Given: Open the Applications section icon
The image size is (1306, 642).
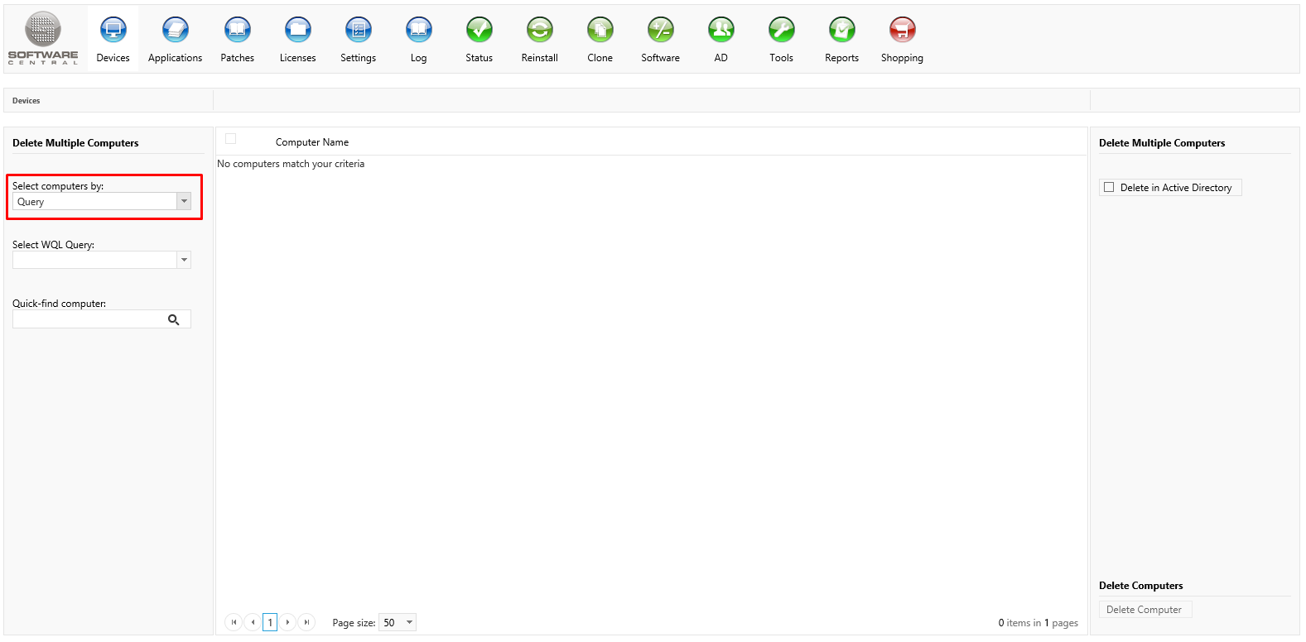Looking at the screenshot, I should 175,31.
